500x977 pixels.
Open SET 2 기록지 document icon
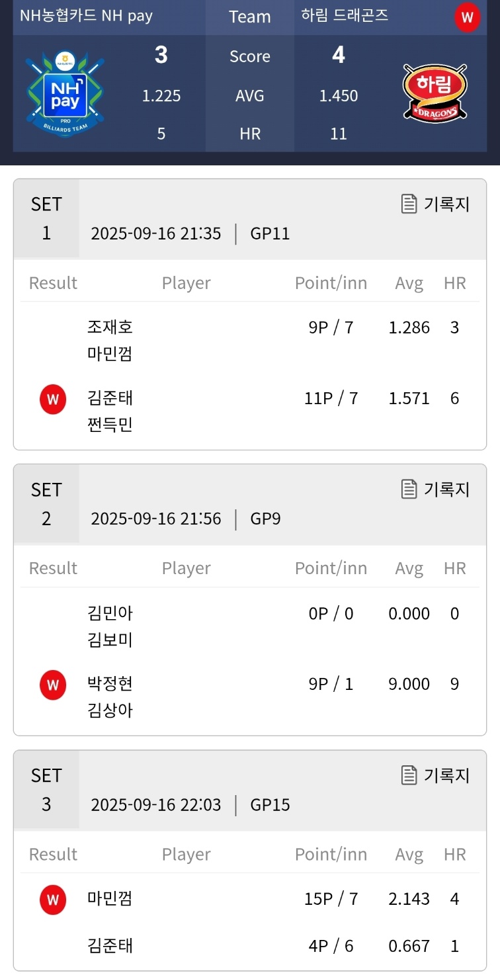point(409,489)
